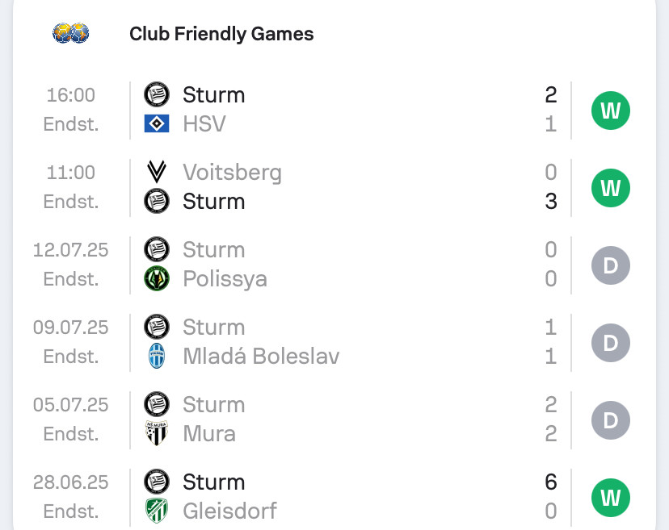This screenshot has width=669, height=530.
Task: Click the win badge for Voitsberg match
Action: click(611, 188)
